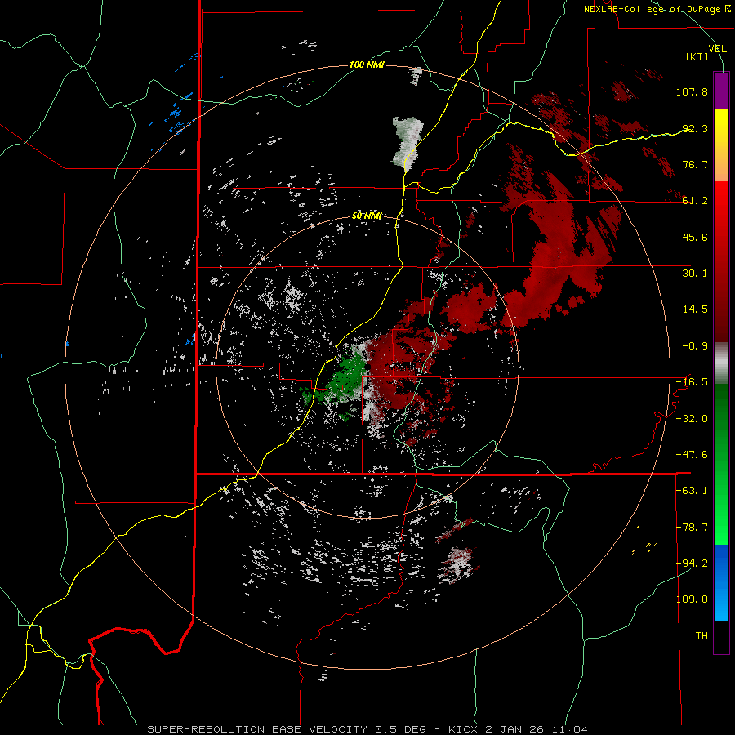Click the 61.2 legend value

point(695,201)
